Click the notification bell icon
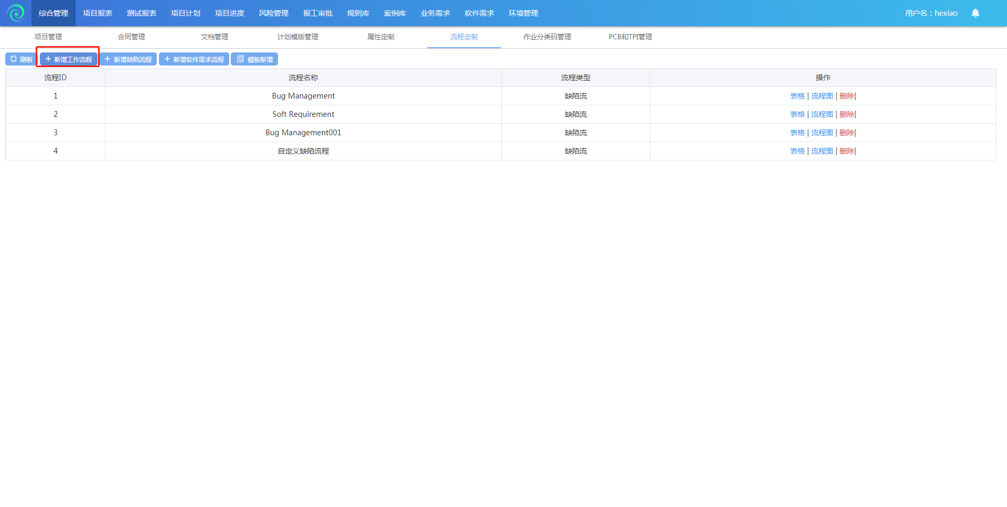Viewport: 1007px width, 507px height. 975,13
